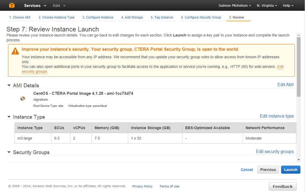Open the Saimon Michelson account menu
Image resolution: width=305 pixels, height=193 pixels.
point(235,6)
